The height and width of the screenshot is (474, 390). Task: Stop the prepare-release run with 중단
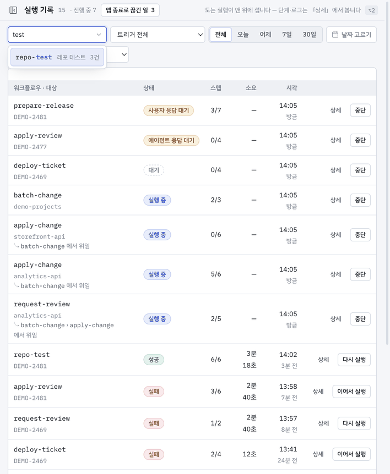coord(360,111)
